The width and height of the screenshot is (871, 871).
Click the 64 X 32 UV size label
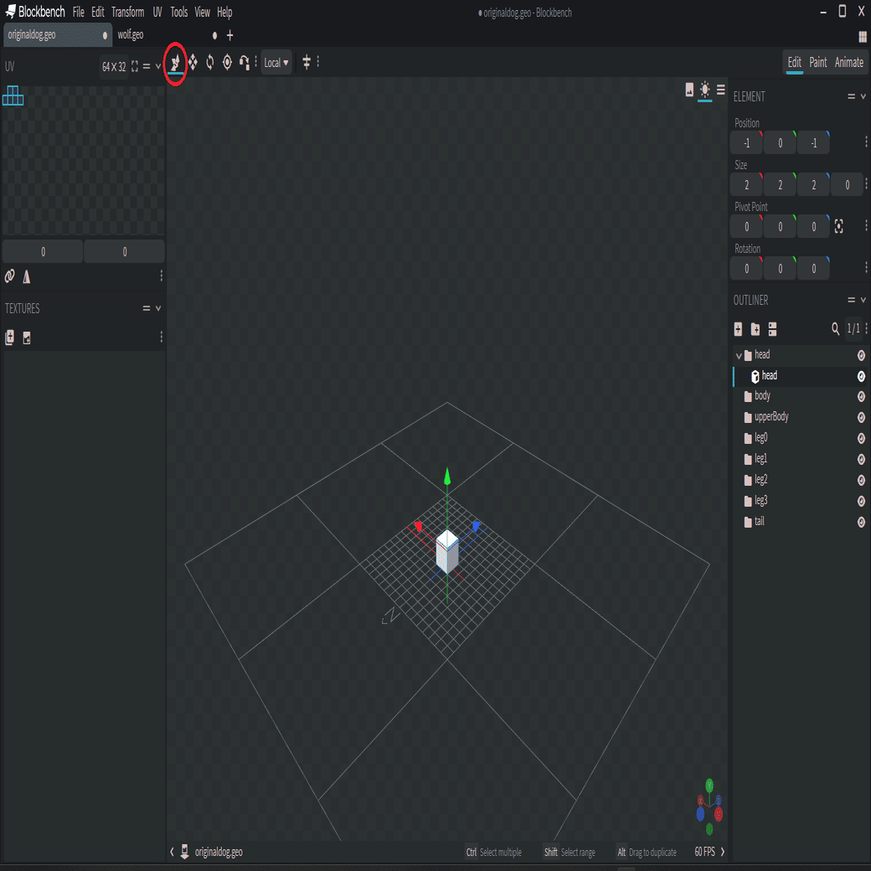(x=114, y=67)
